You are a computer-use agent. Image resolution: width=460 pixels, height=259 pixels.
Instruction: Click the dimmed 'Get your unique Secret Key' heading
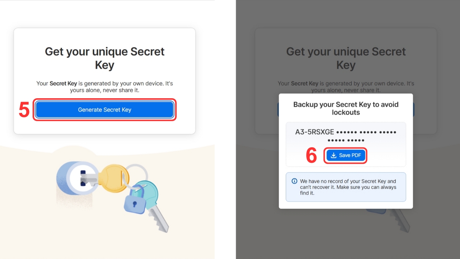pyautogui.click(x=346, y=58)
